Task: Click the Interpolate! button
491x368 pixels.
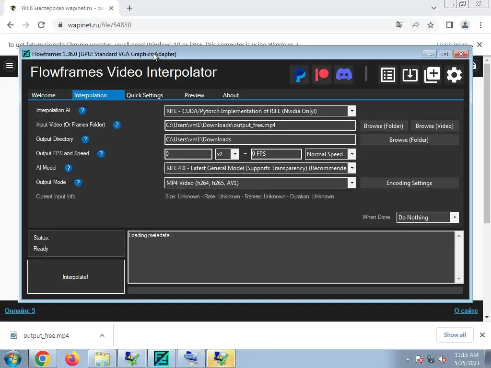Action: click(x=76, y=276)
